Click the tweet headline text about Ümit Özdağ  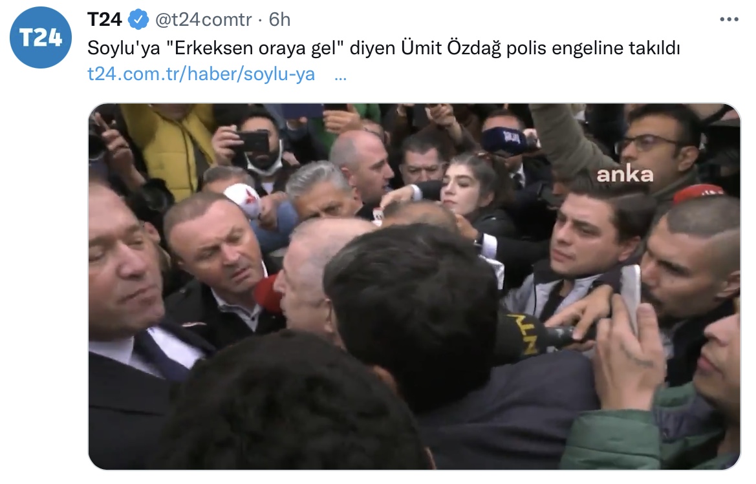[x=383, y=48]
